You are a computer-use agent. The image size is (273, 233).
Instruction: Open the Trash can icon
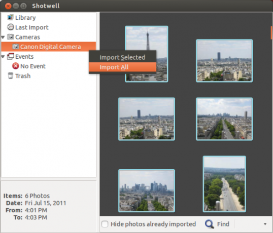pyautogui.click(x=11, y=76)
